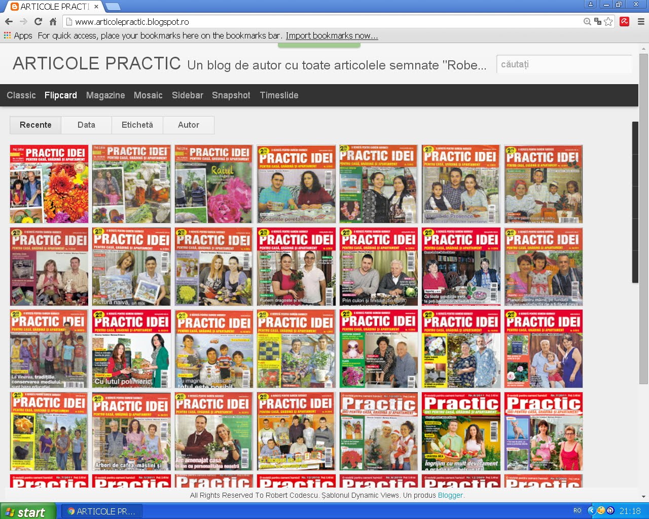This screenshot has width=649, height=519.
Task: Open the Am amenajat casa cover
Action: [213, 431]
